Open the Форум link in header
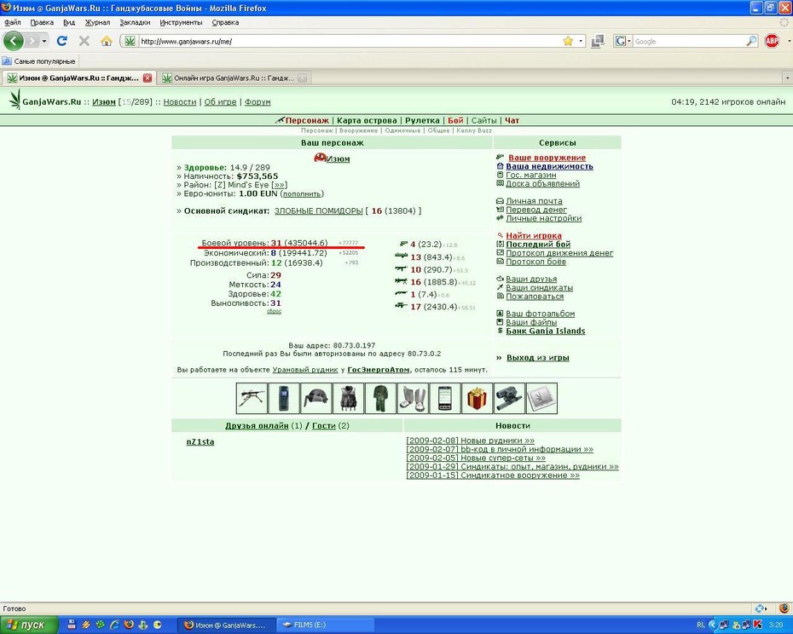 (258, 101)
